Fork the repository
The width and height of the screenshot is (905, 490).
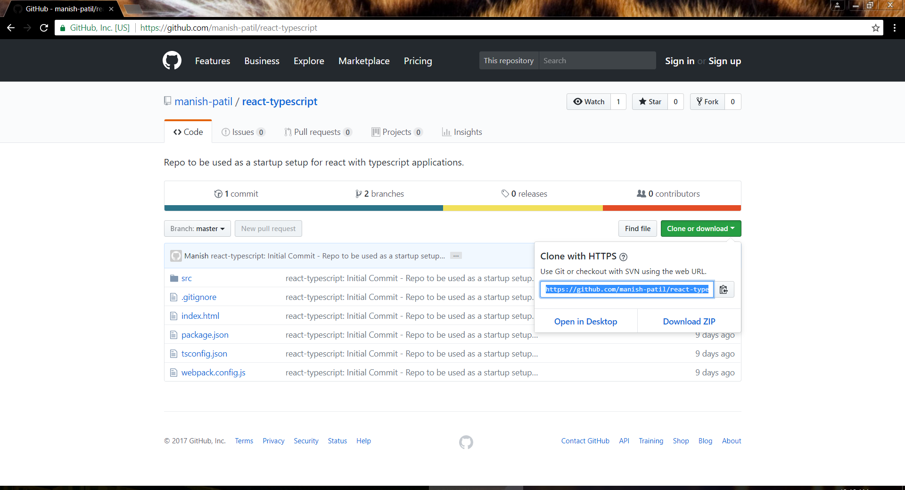tap(708, 102)
